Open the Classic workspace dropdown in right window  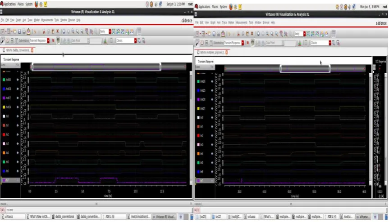coord(330,43)
